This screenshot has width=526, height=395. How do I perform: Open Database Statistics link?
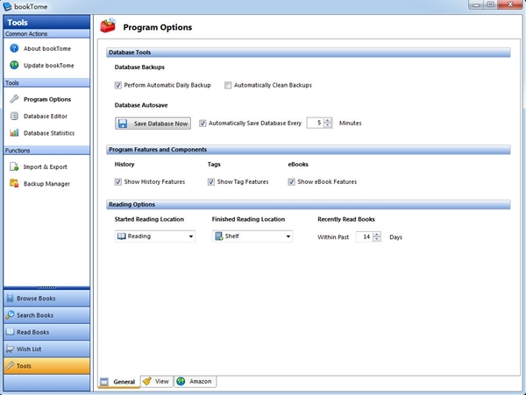point(49,133)
